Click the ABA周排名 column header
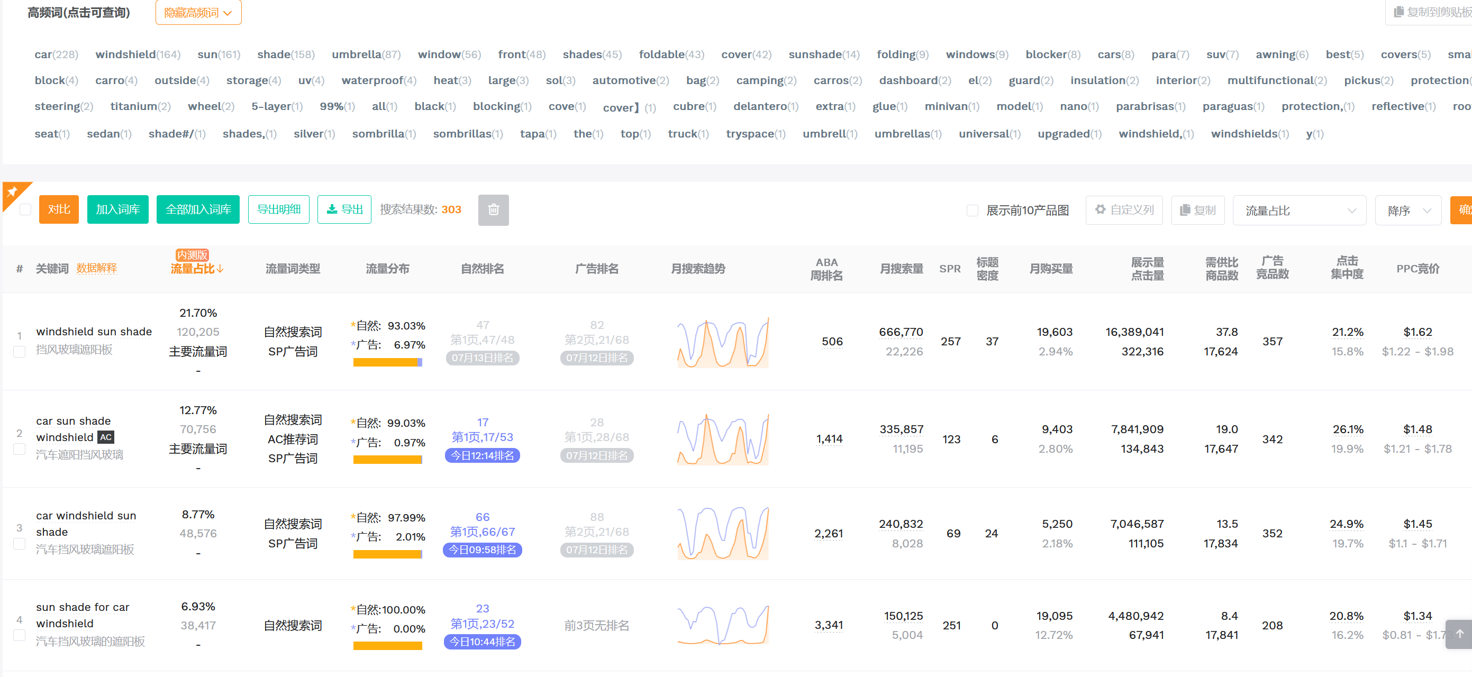This screenshot has width=1472, height=677. (x=826, y=269)
